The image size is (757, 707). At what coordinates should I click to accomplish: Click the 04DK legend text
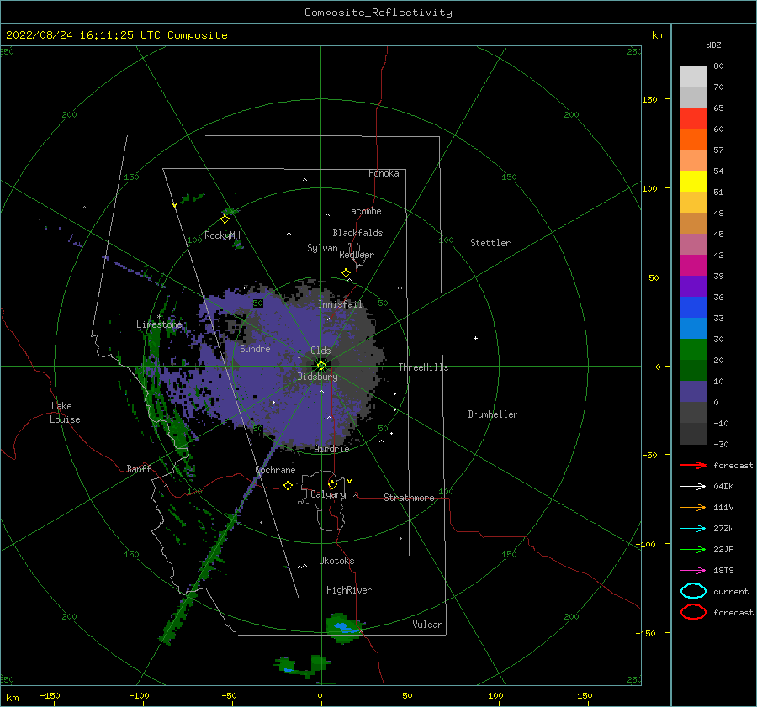[723, 487]
